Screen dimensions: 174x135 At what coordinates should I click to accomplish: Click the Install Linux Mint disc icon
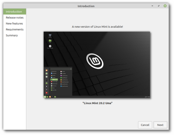(50, 46)
